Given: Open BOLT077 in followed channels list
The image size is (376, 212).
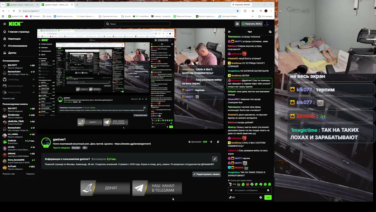Looking at the screenshot, I should click(x=19, y=67).
